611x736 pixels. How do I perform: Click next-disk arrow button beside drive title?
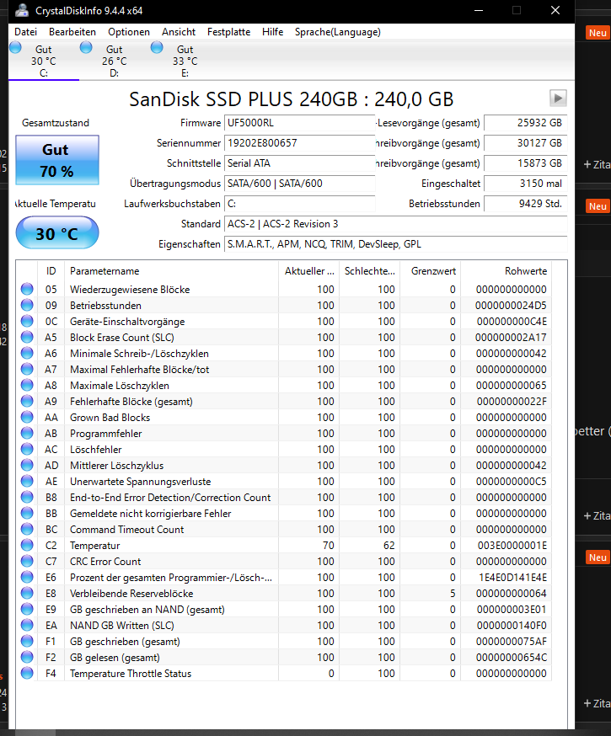(x=558, y=99)
